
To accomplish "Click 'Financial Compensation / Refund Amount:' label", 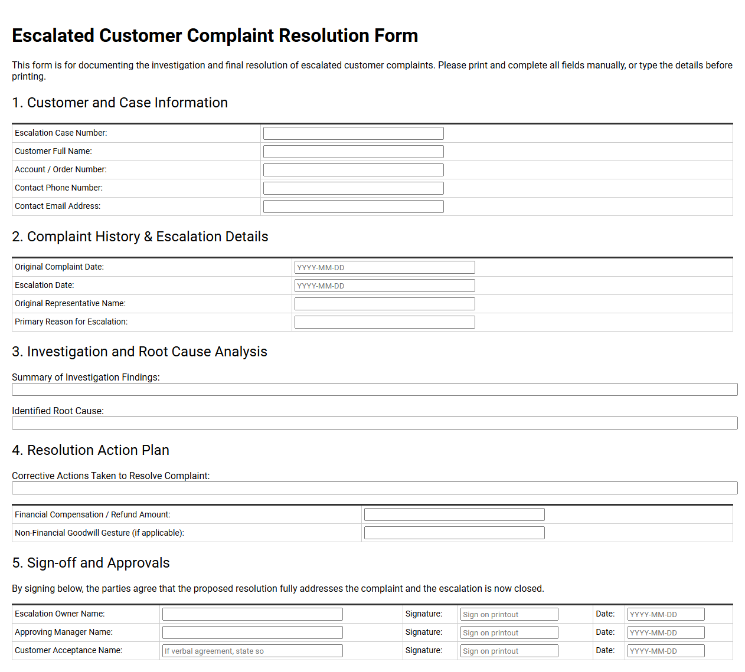I will (92, 514).
